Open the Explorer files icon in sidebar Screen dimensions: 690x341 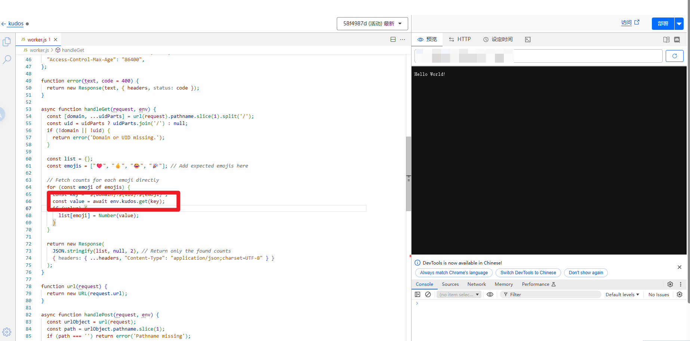point(7,42)
